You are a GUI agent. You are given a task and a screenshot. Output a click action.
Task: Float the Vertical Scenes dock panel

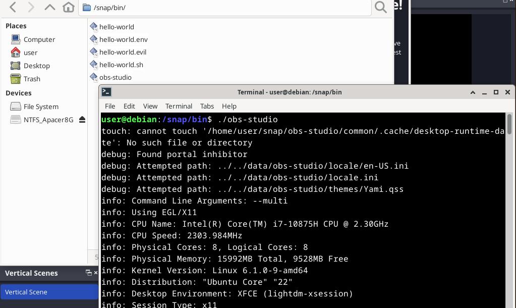coord(88,273)
